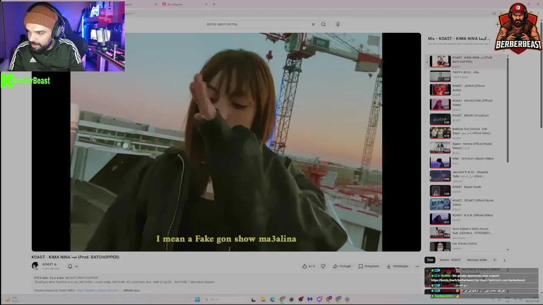Play KOAST - DRUGSTORE (Official Video)
Screen dimensions: 543x305
point(466,105)
